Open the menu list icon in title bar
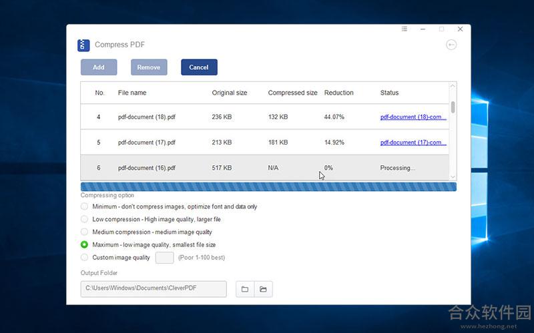The image size is (534, 333). pos(405,29)
